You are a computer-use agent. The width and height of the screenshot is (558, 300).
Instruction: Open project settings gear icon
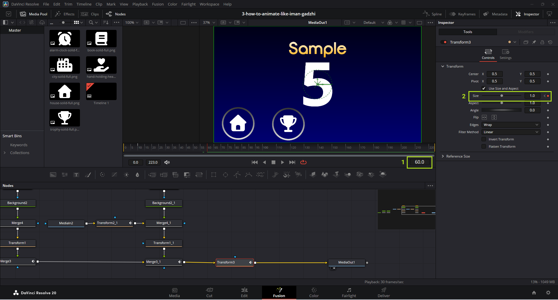(548, 293)
